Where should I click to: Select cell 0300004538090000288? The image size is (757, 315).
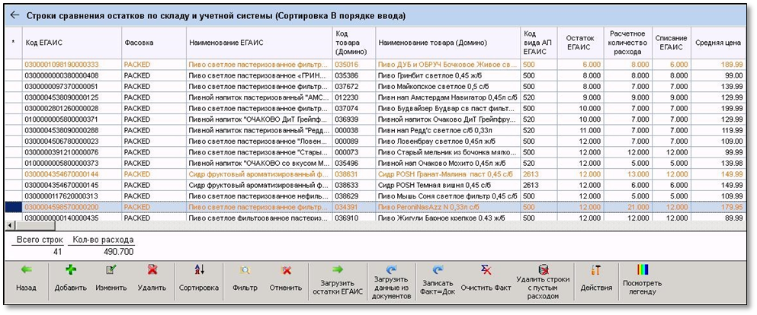coord(72,130)
